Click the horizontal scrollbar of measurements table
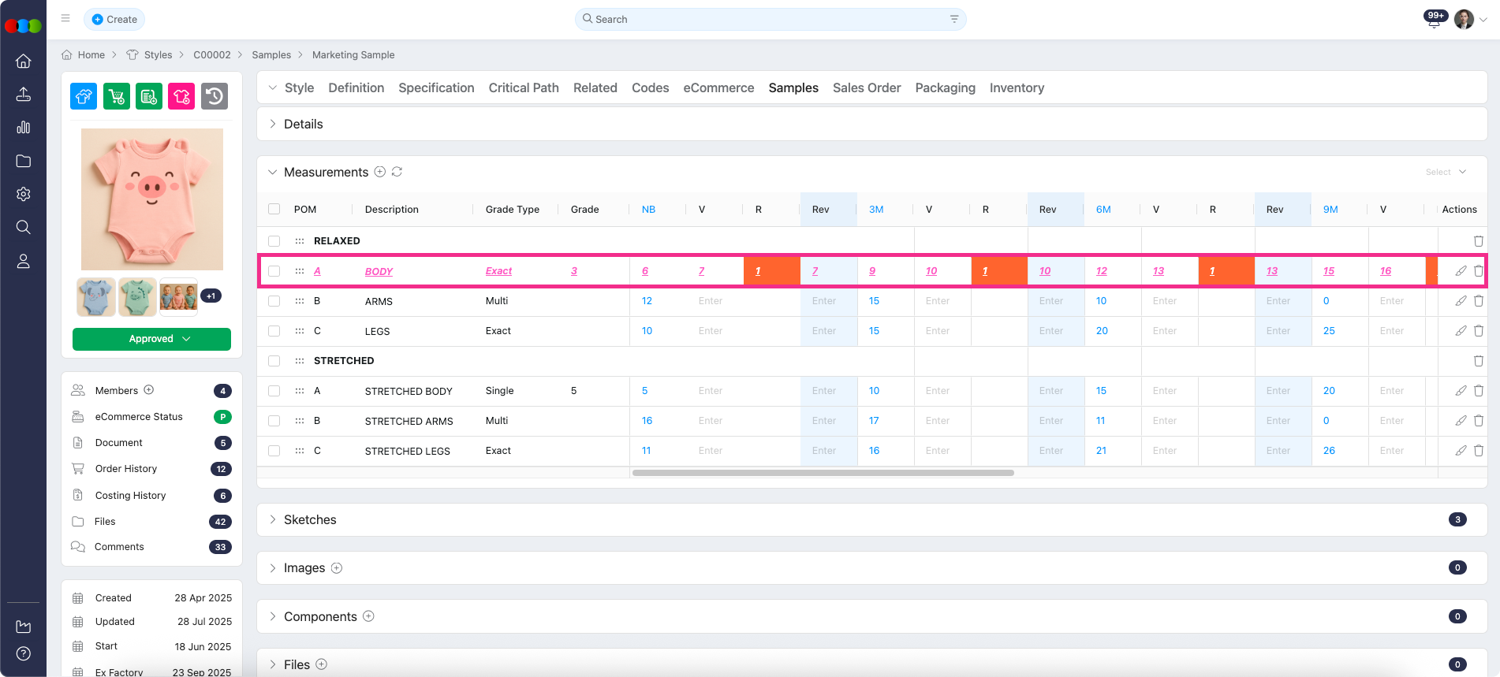The height and width of the screenshot is (677, 1500). tap(823, 473)
